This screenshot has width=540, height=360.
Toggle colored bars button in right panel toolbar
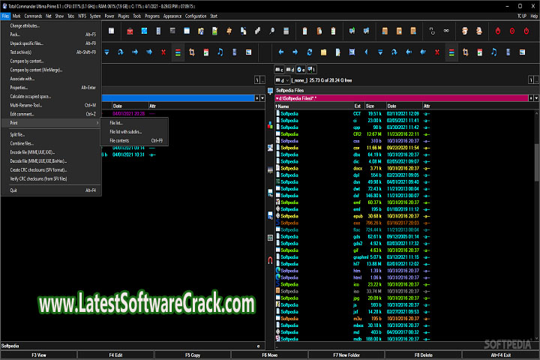pos(451,52)
